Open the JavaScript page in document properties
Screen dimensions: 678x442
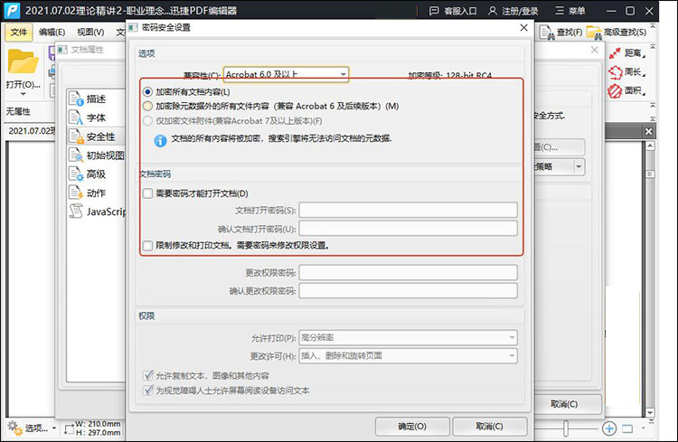96,212
